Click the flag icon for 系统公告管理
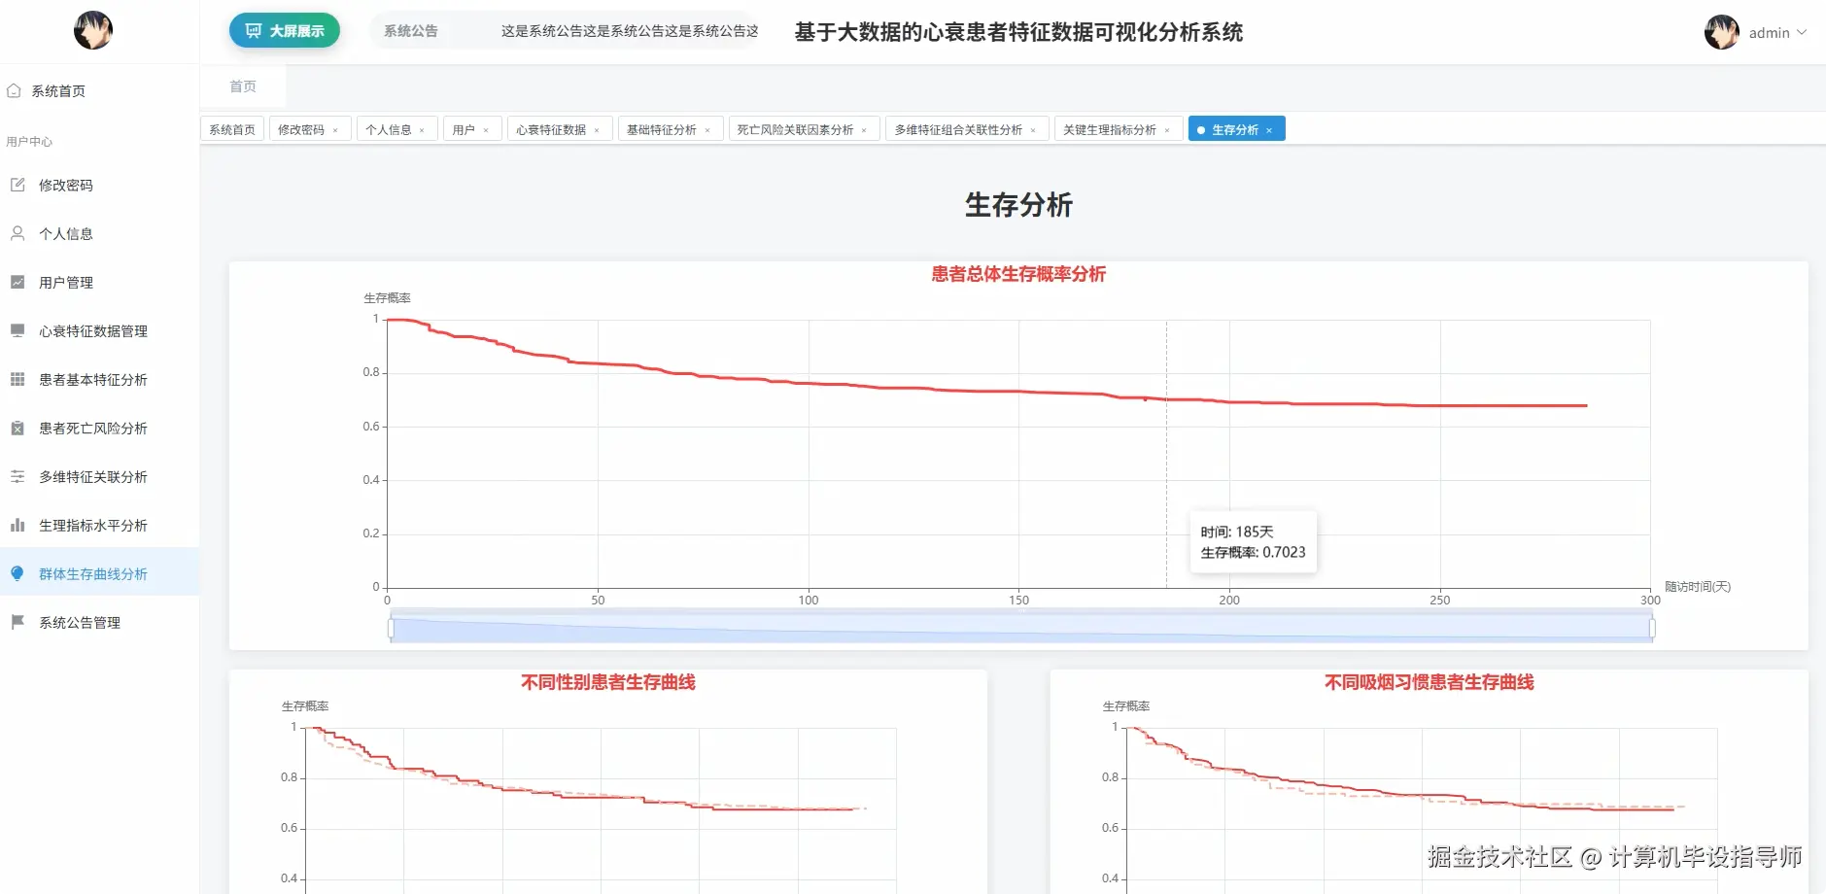 pyautogui.click(x=17, y=622)
